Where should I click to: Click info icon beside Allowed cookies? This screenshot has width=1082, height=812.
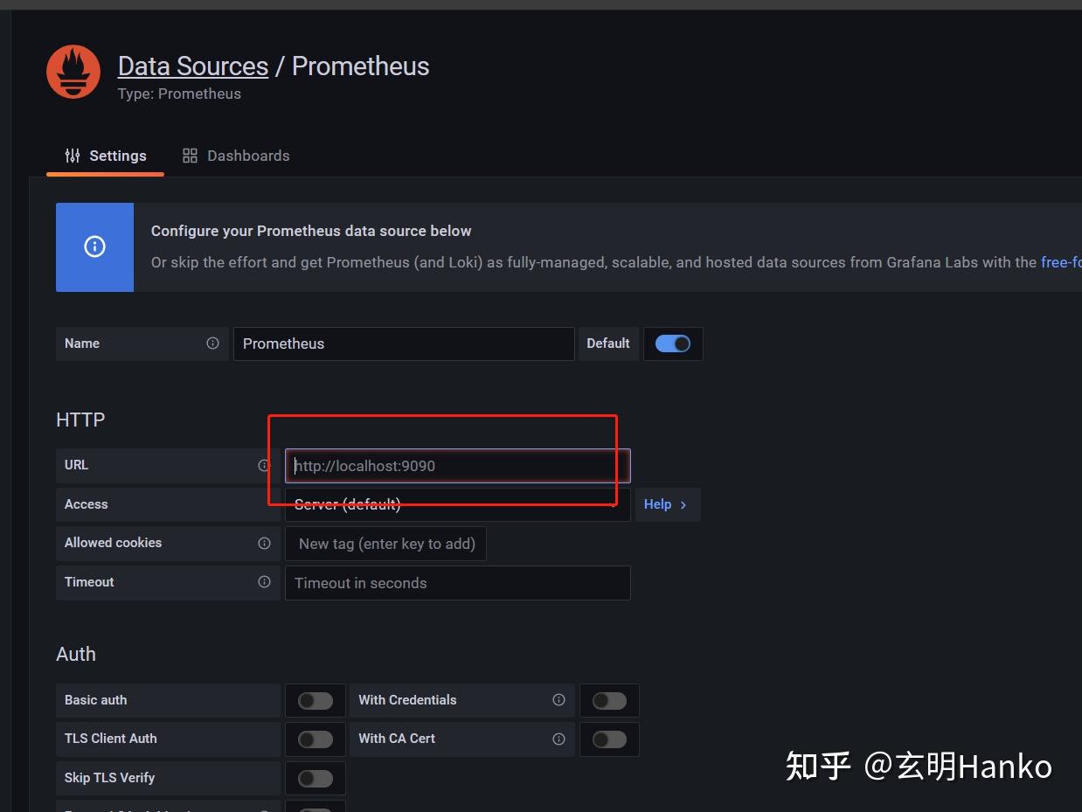[x=264, y=543]
